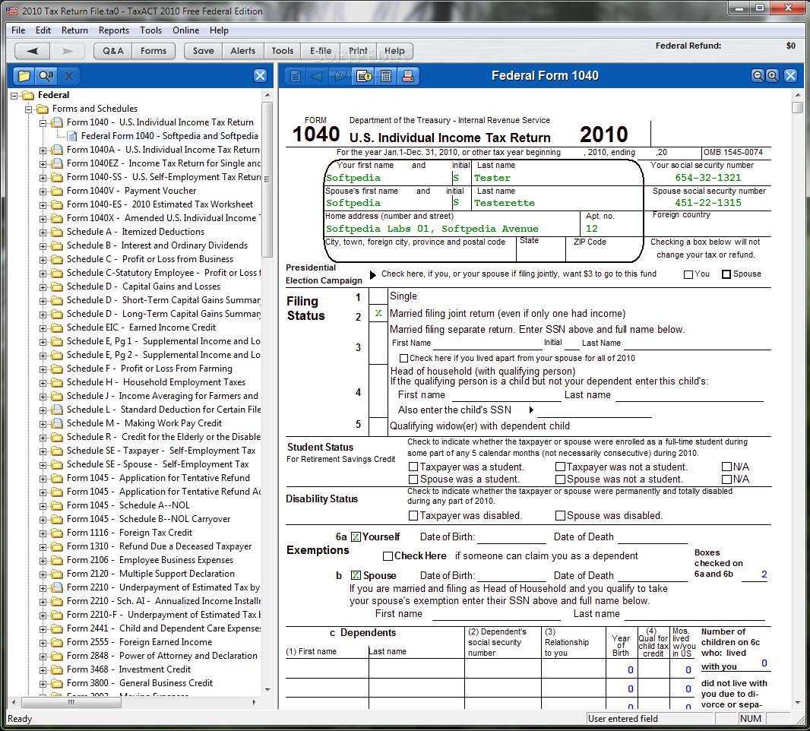Open the yellow folder icon in forms panel

click(x=24, y=76)
